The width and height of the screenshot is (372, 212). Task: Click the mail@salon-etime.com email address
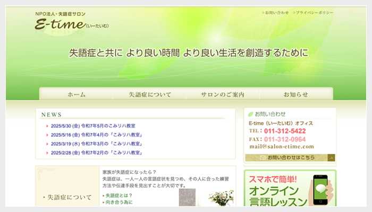(281, 146)
